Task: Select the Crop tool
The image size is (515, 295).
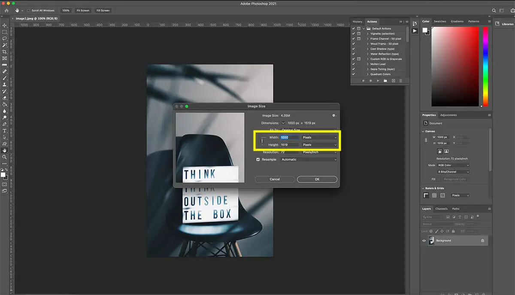Action: [x=5, y=52]
